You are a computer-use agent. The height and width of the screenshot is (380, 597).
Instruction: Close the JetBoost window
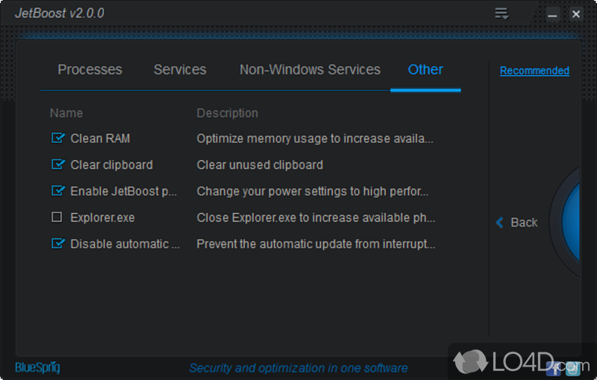(575, 14)
